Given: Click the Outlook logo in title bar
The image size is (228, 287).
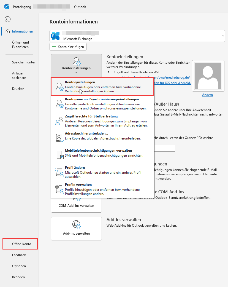Looking at the screenshot, I should [x=7, y=7].
